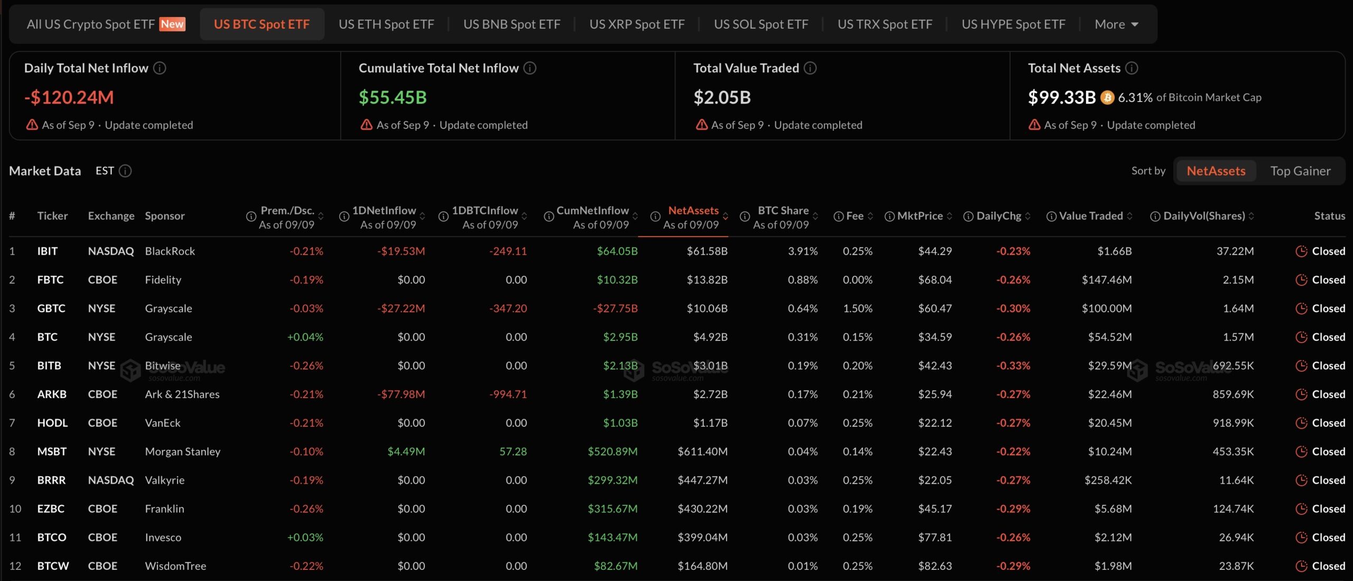This screenshot has width=1353, height=581.
Task: Click info icon next to Daily Total Net Inflow
Action: tap(160, 68)
